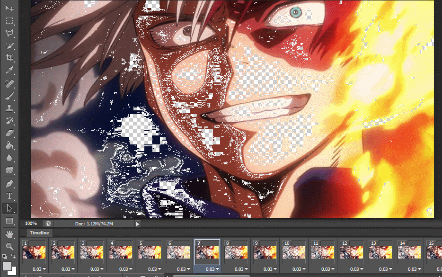
Task: Select frame 4 thumbnail in Timeline
Action: click(x=121, y=252)
